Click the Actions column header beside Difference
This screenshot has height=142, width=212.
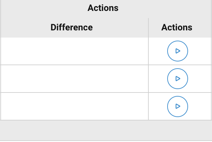pyautogui.click(x=176, y=27)
